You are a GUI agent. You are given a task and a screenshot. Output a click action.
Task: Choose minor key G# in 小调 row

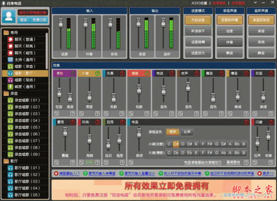tap(223, 144)
